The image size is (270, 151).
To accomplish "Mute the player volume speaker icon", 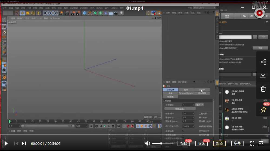I will 147,143.
